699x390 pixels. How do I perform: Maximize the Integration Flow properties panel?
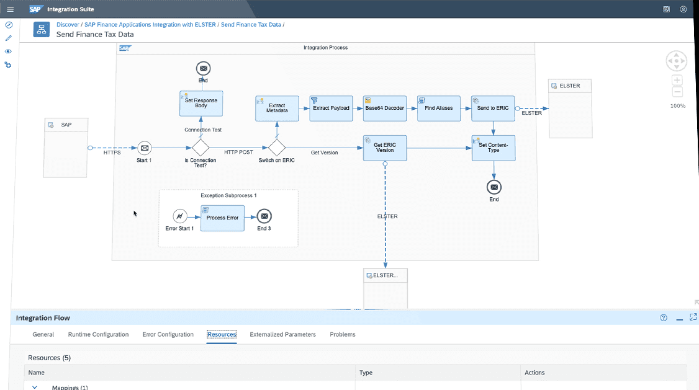tap(693, 317)
